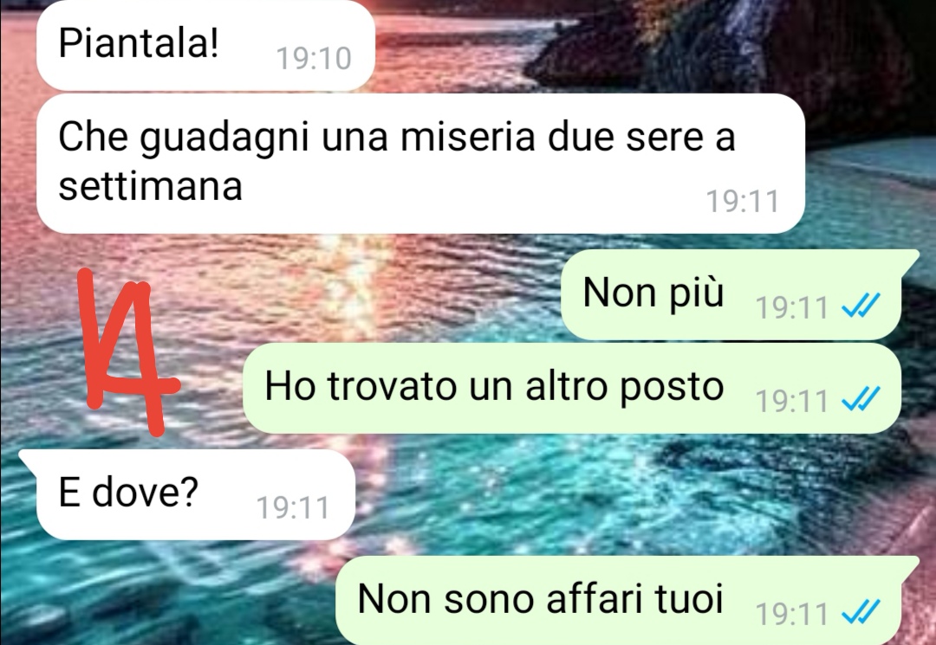Click the time on "Non sono affari tuoi"
Screen dimensions: 936x645
791,614
